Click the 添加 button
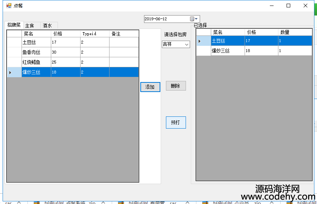Image resolution: width=317 pixels, height=204 pixels. [x=150, y=87]
